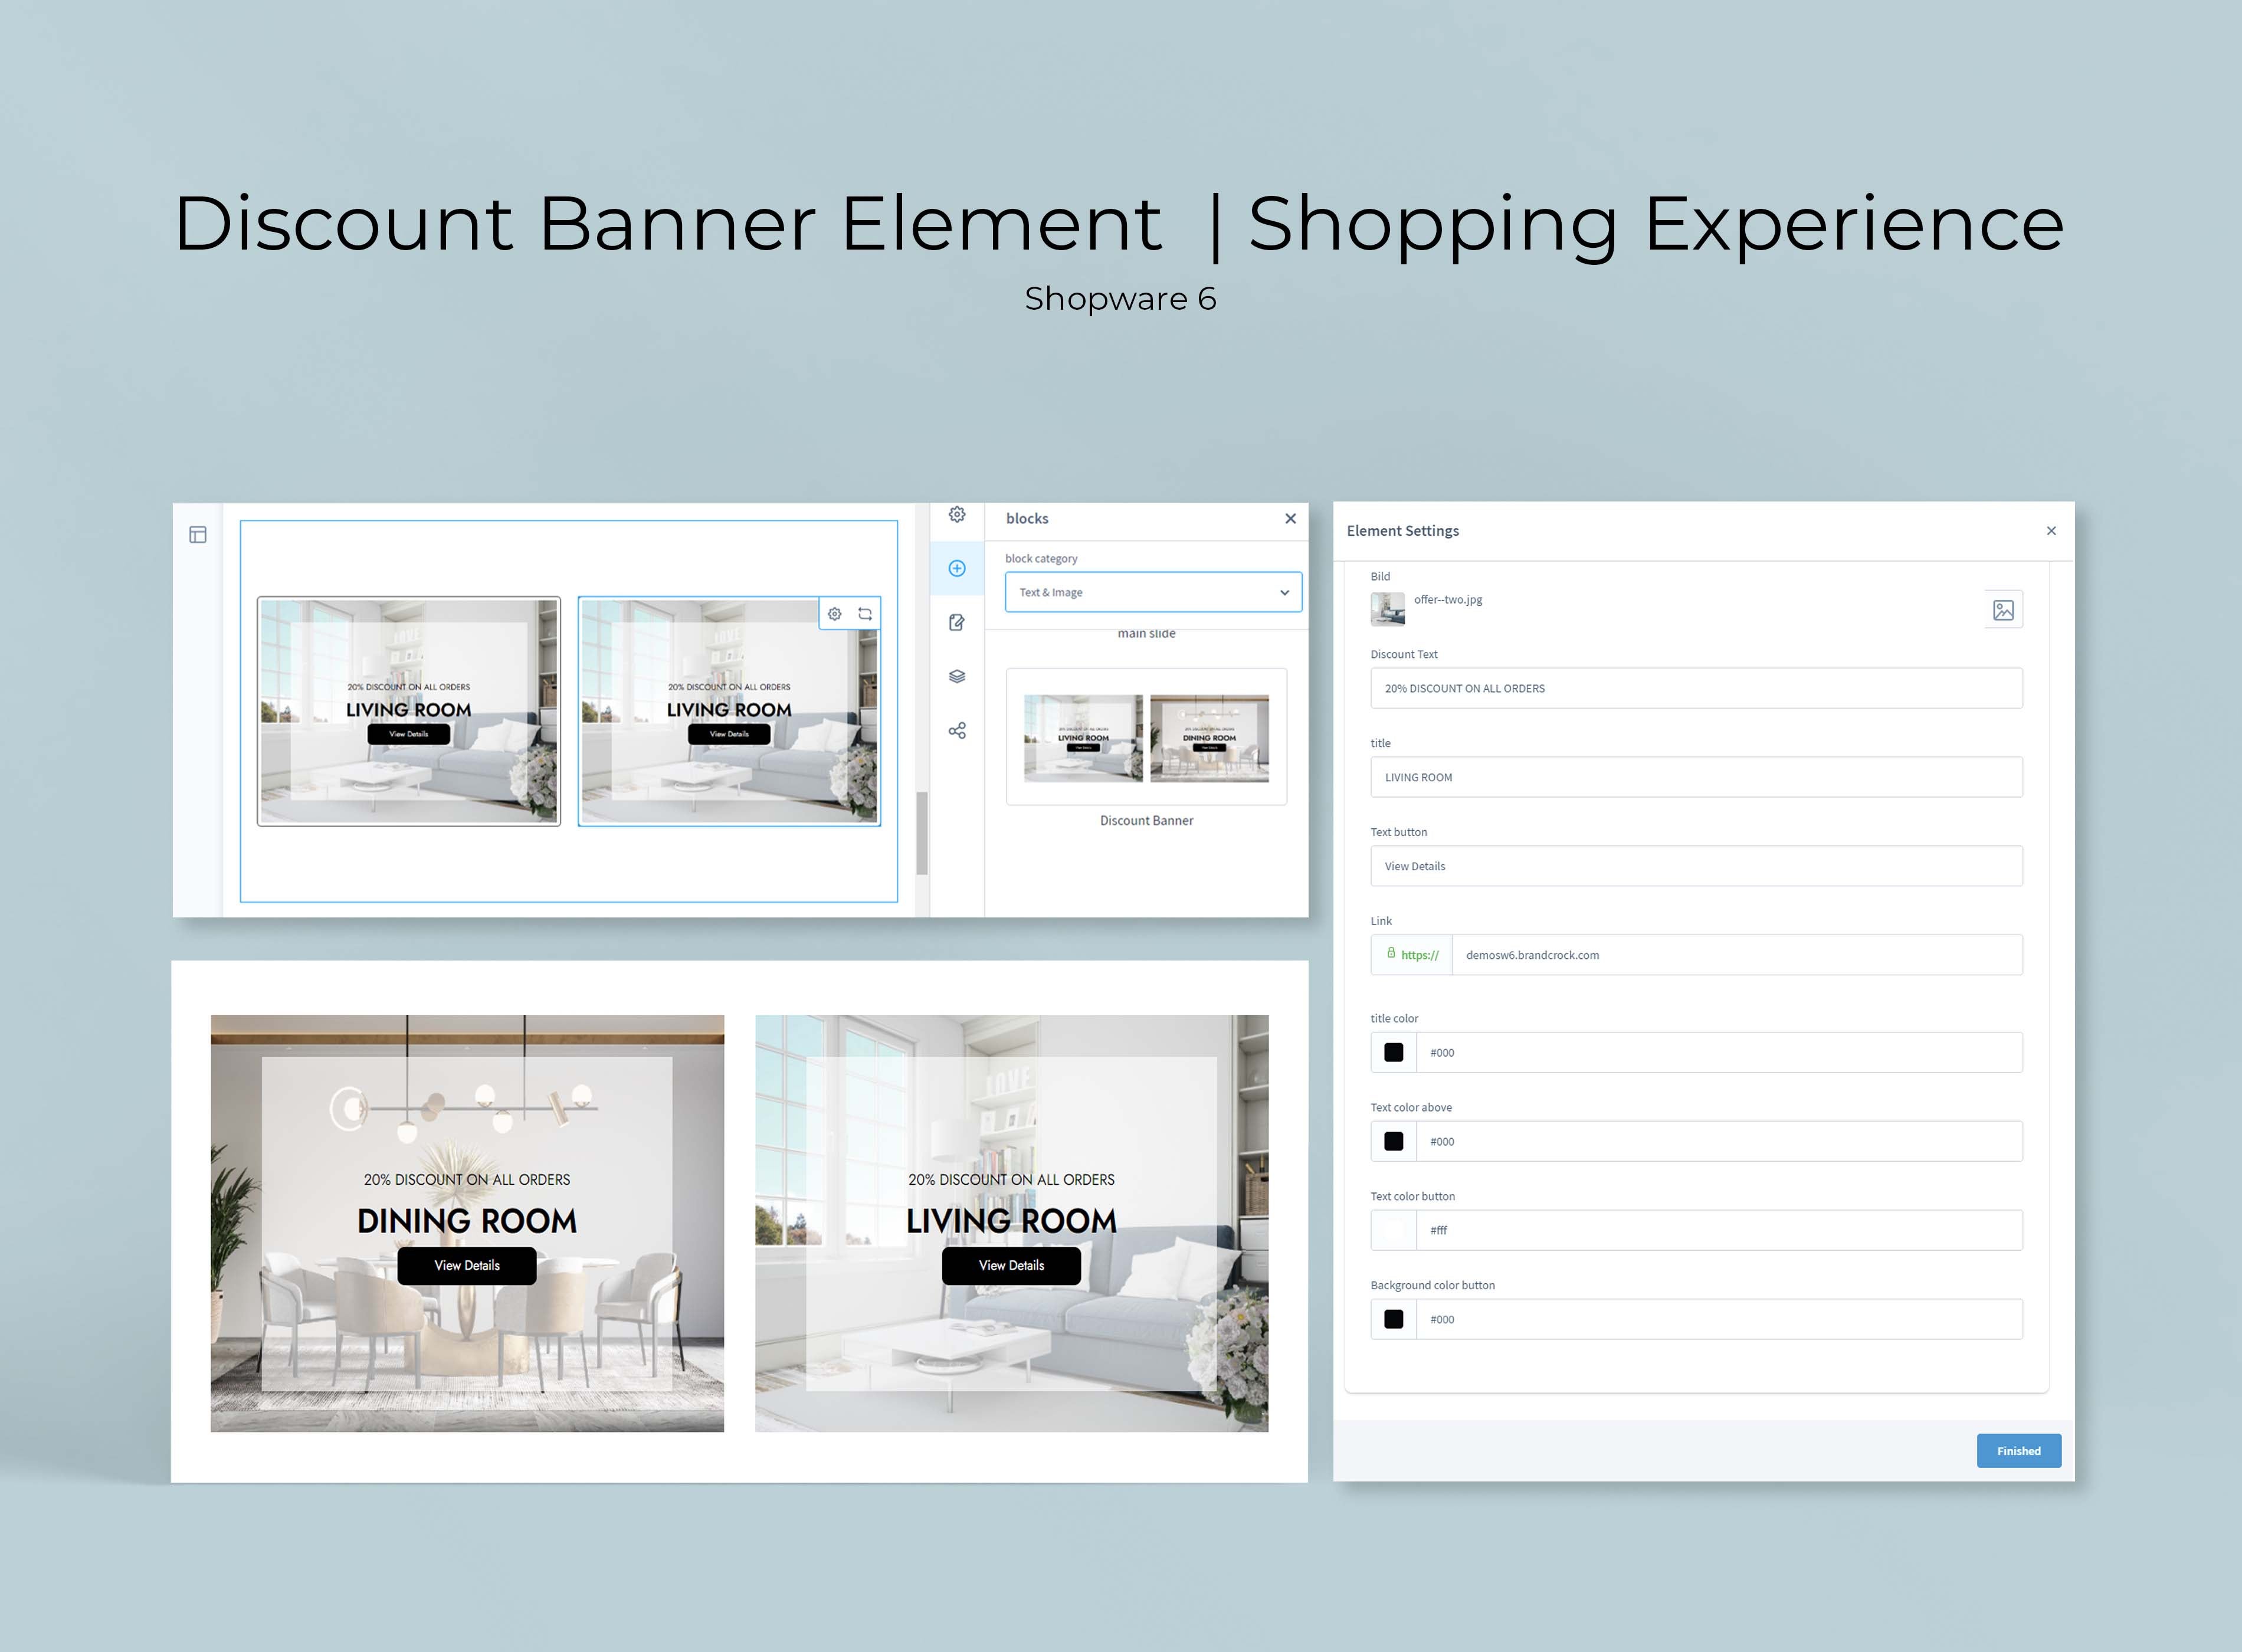Open the text edit pencil icon
This screenshot has width=2242, height=1652.
point(957,622)
